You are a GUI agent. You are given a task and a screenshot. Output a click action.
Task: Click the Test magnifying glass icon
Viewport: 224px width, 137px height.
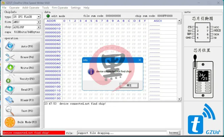[10, 111]
